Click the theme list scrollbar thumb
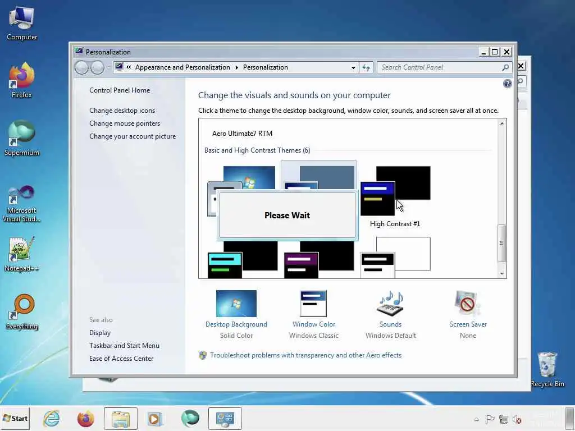 coord(501,243)
